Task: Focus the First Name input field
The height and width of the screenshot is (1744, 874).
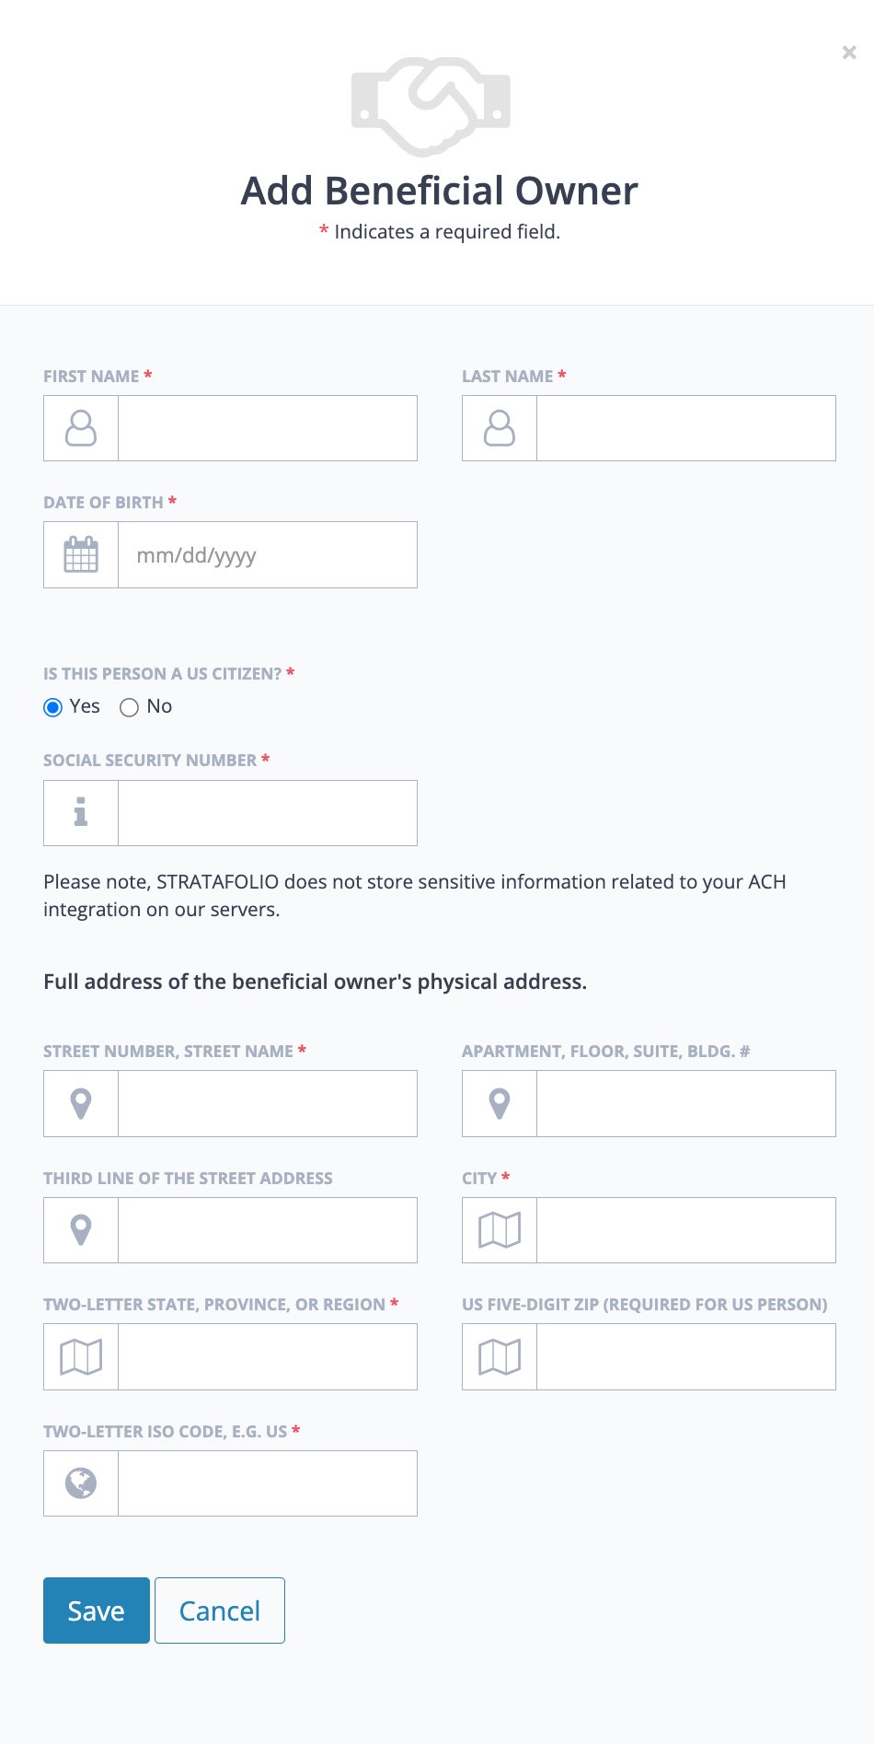Action: click(x=268, y=428)
